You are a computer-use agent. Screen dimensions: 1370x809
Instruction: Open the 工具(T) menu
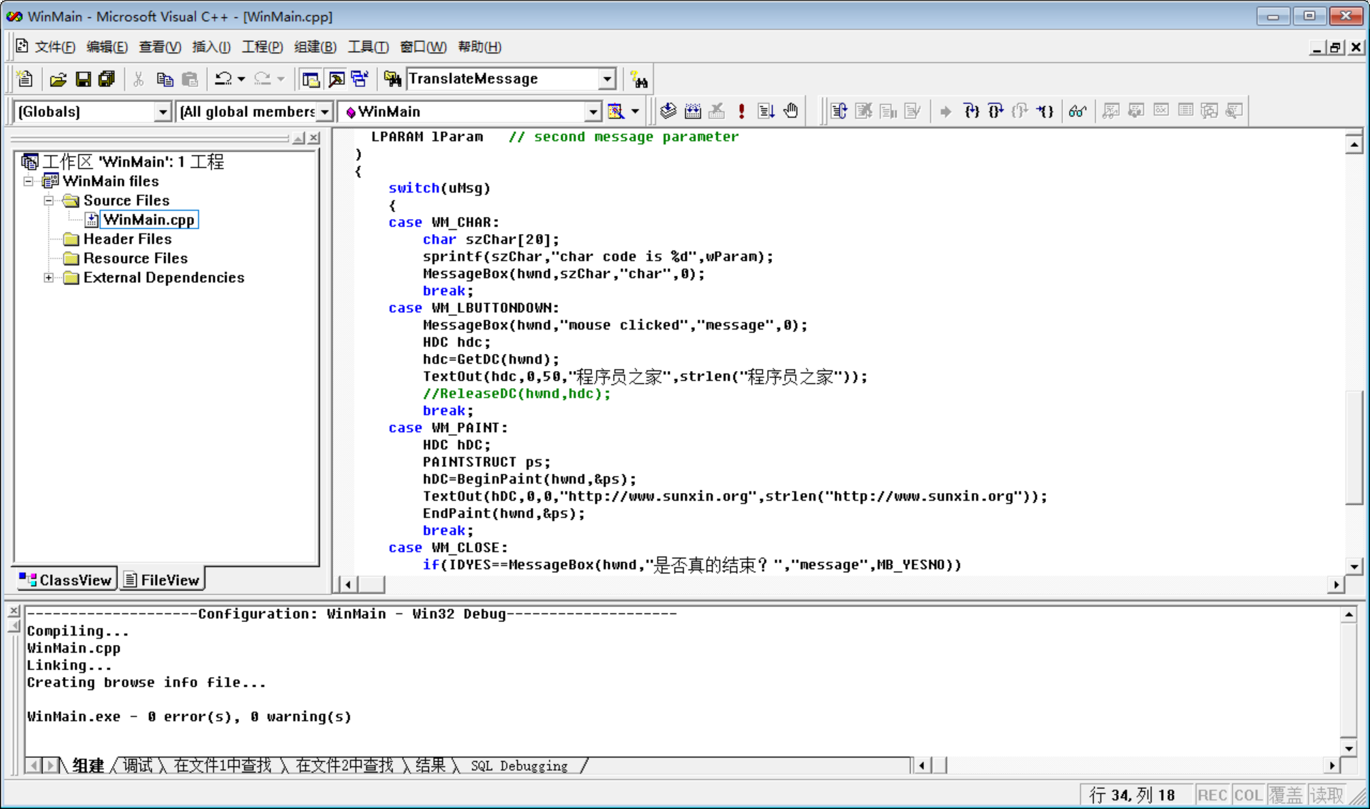pyautogui.click(x=367, y=47)
